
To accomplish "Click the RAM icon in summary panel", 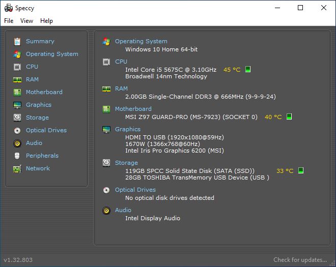I will pos(106,89).
